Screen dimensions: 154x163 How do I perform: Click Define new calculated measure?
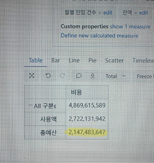99,36
